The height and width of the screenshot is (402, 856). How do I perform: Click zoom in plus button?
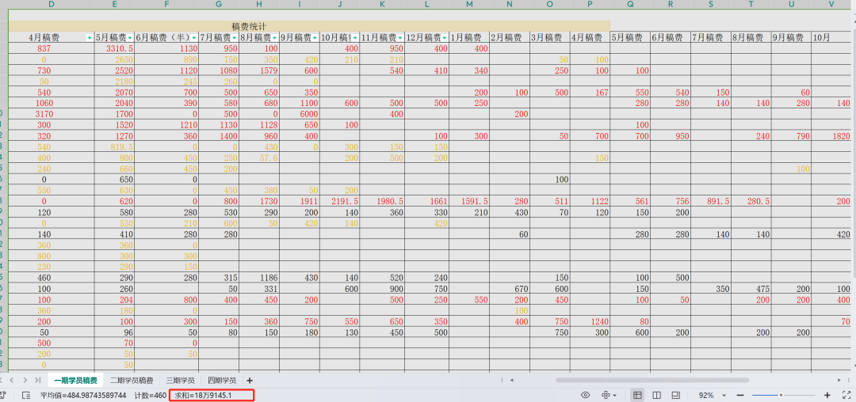point(827,395)
